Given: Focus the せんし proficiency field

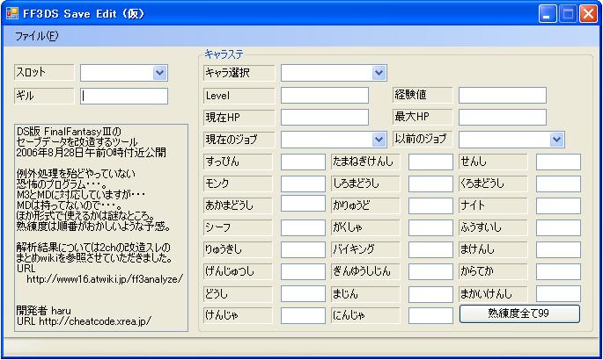Looking at the screenshot, I should 558,162.
